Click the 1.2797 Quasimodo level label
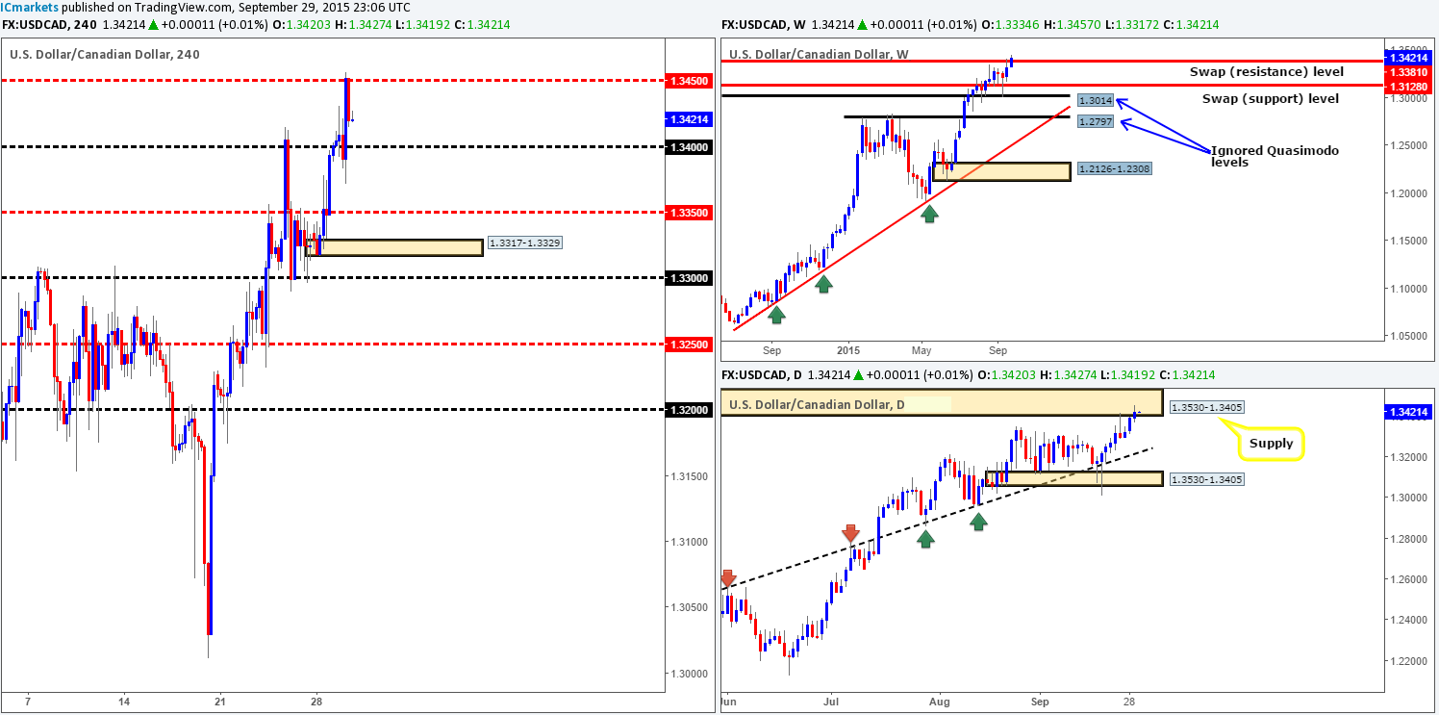1439x715 pixels. click(x=1096, y=121)
